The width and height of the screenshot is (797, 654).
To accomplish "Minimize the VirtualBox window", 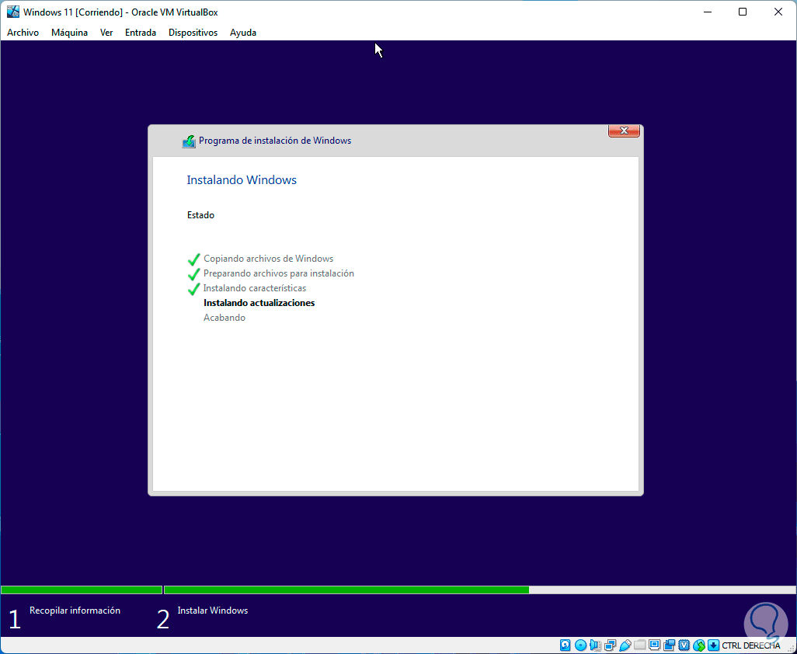I will (x=707, y=12).
